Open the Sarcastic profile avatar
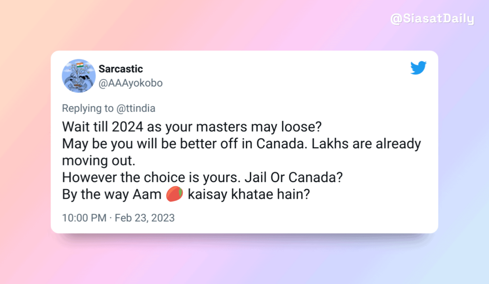This screenshot has width=489, height=284. point(79,76)
